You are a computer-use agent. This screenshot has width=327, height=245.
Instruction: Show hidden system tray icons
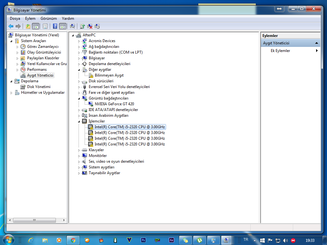255,241
